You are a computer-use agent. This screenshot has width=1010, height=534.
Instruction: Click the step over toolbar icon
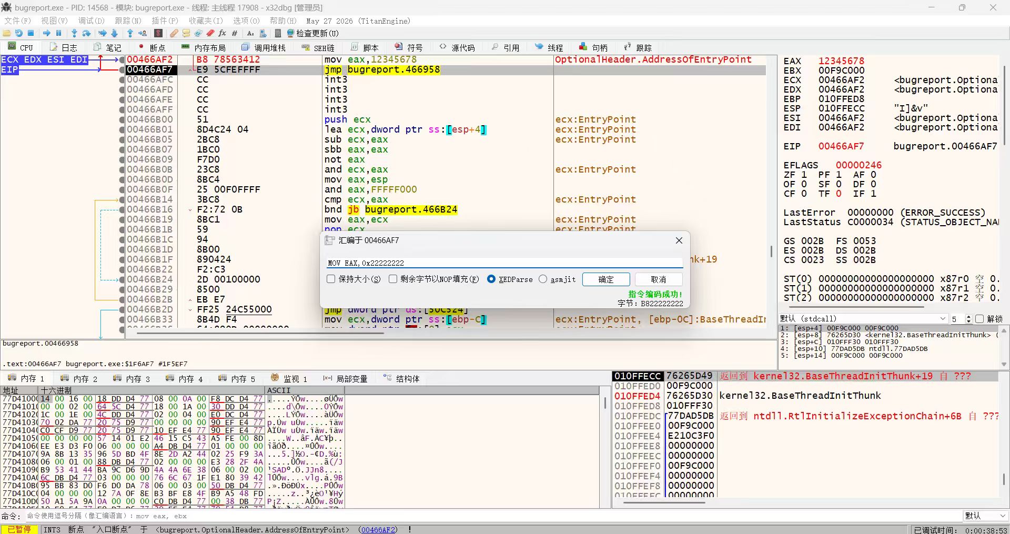point(86,33)
